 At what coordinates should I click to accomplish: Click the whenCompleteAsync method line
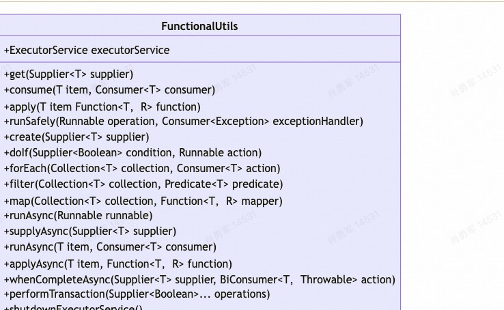coord(199,280)
